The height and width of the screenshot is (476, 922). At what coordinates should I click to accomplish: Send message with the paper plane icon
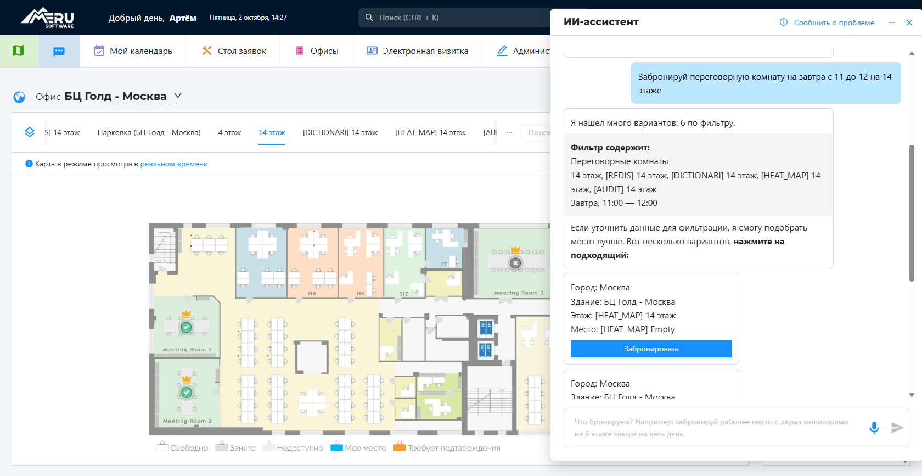897,428
